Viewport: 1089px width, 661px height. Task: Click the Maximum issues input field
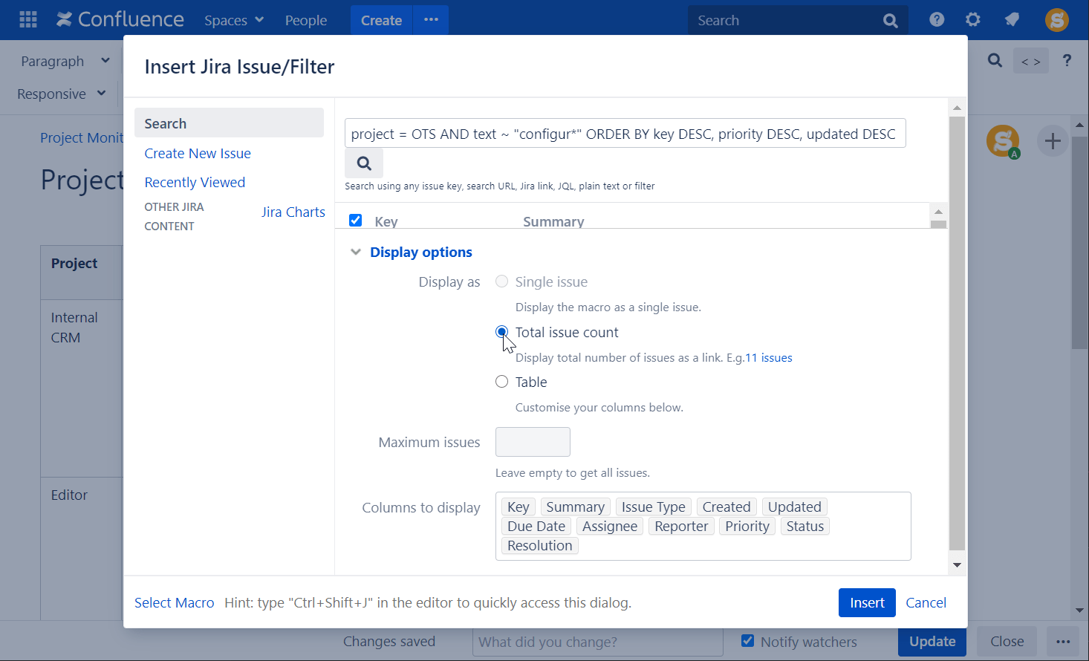tap(533, 441)
